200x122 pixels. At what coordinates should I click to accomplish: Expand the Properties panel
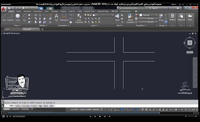click(x=141, y=25)
